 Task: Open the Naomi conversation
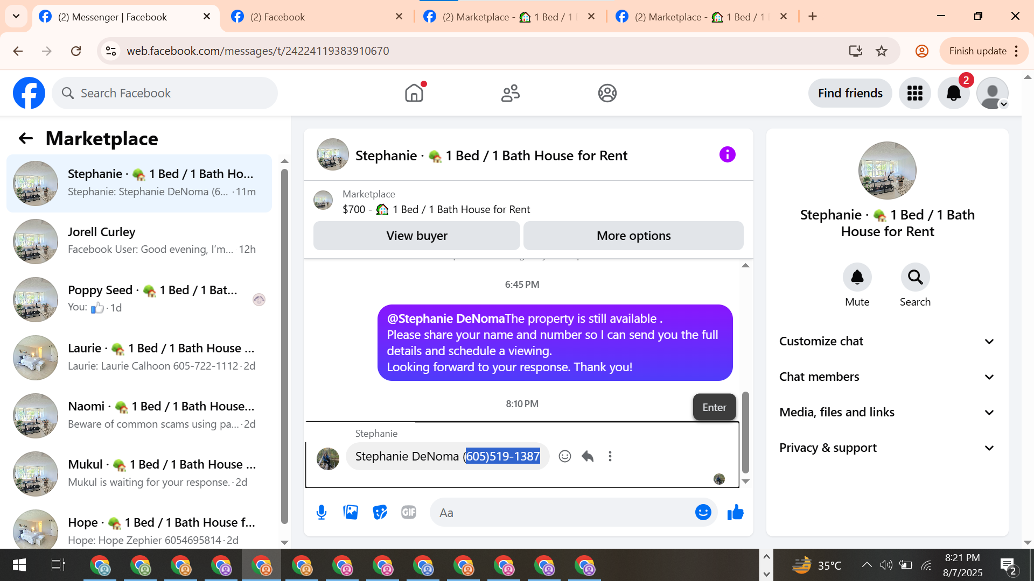point(139,415)
